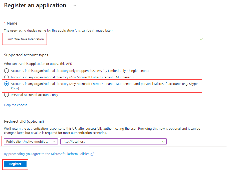Click green checkmark in redirect URI field

pos(163,141)
